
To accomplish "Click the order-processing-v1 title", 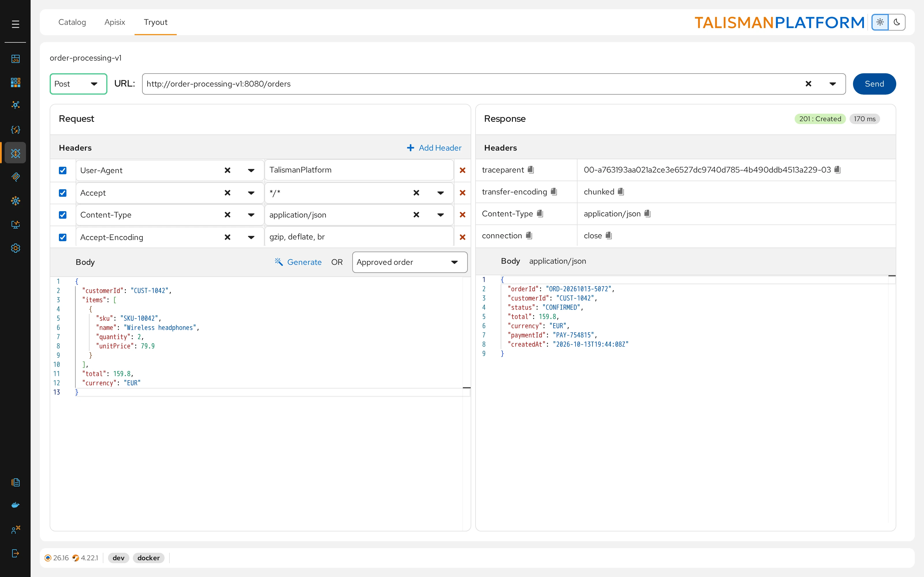I will (x=85, y=58).
